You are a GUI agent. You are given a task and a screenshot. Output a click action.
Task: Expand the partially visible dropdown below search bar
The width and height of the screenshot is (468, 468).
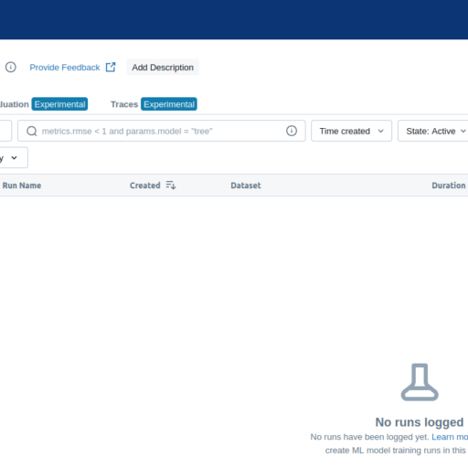click(14, 157)
